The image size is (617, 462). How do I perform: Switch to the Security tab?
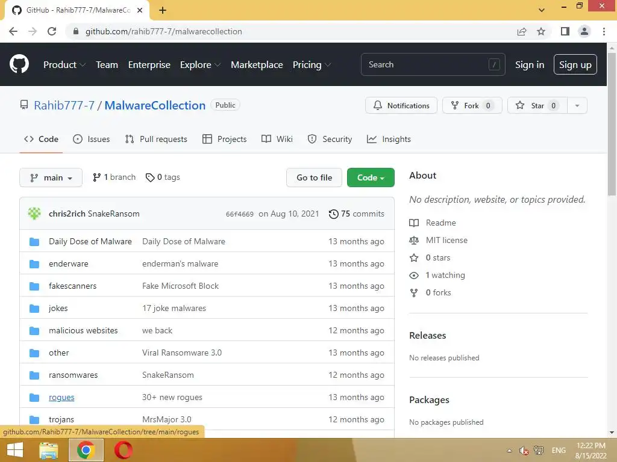[330, 139]
